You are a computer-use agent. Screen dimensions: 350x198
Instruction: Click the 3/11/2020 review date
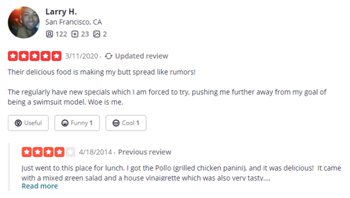(x=82, y=56)
